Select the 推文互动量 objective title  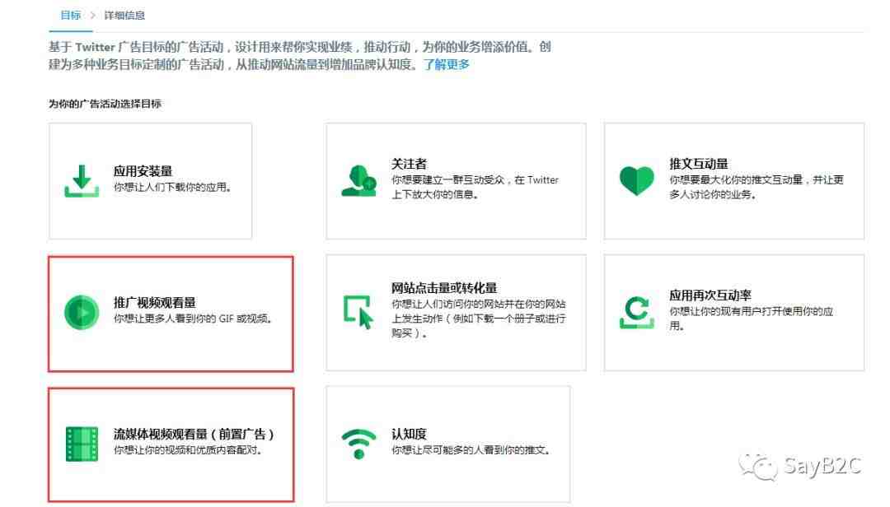(699, 164)
